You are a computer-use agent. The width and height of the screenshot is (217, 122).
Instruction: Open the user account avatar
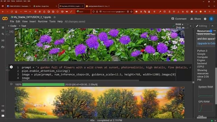[211, 19]
